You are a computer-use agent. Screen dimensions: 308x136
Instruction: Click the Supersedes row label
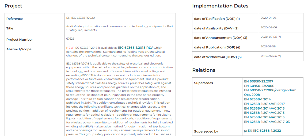point(203,83)
